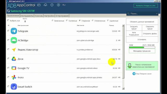This screenshot has height=94, width=167.
Task: Click package com.sec.android.easyMover
Action: pyautogui.click(x=87, y=87)
